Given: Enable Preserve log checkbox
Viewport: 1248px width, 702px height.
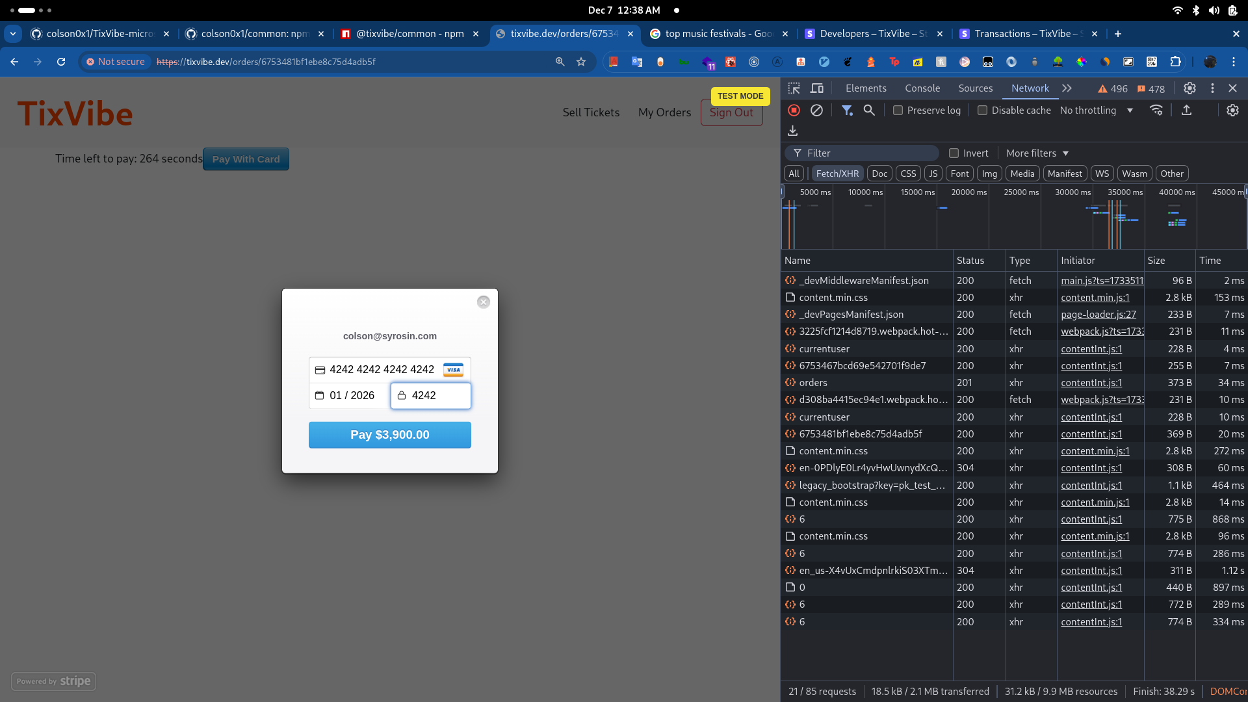Looking at the screenshot, I should point(898,110).
